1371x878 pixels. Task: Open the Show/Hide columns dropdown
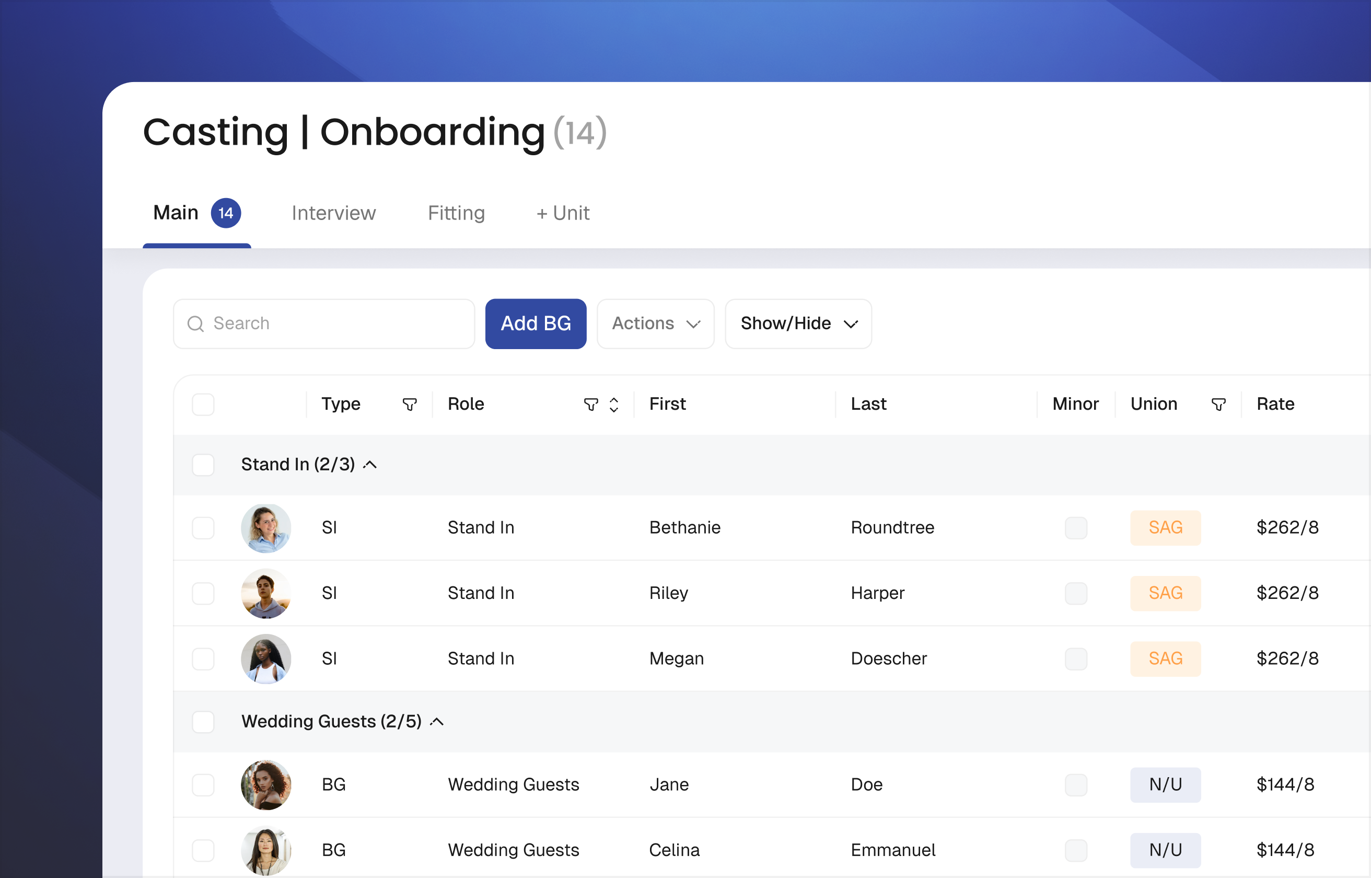[797, 324]
